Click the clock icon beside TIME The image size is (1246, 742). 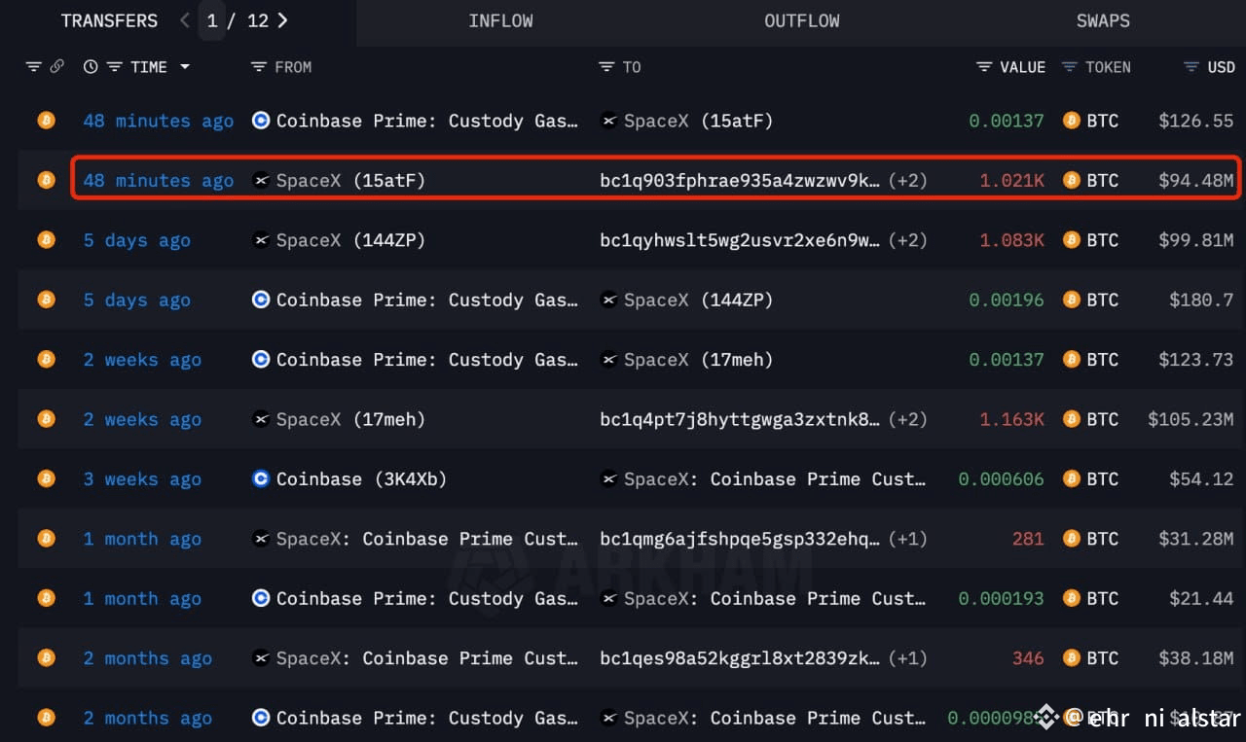tap(91, 67)
